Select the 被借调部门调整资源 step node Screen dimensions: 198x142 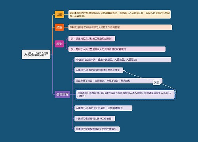tap(125, 94)
